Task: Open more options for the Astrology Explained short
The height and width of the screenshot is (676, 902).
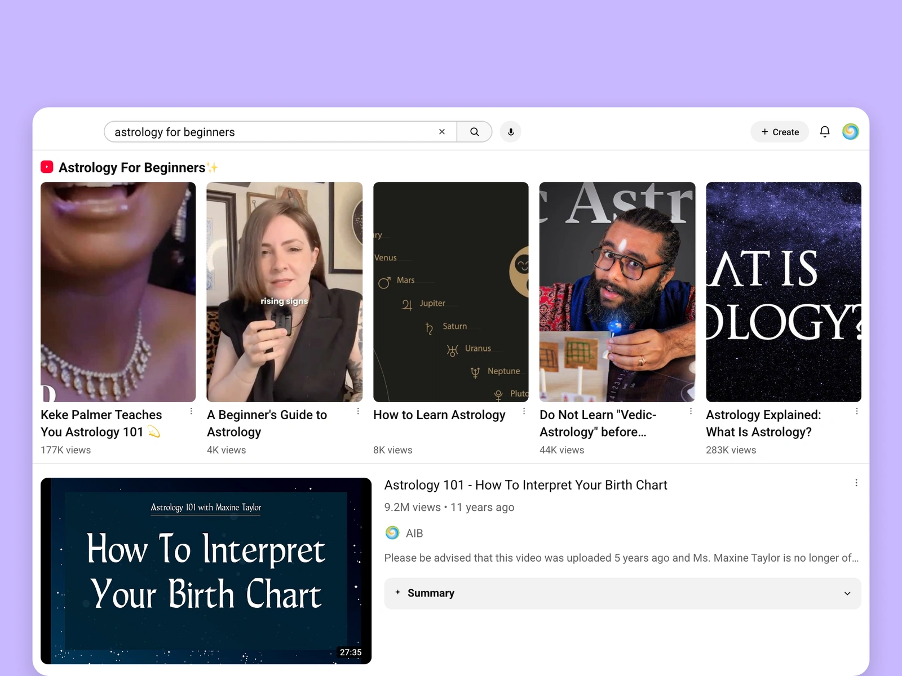Action: click(857, 411)
